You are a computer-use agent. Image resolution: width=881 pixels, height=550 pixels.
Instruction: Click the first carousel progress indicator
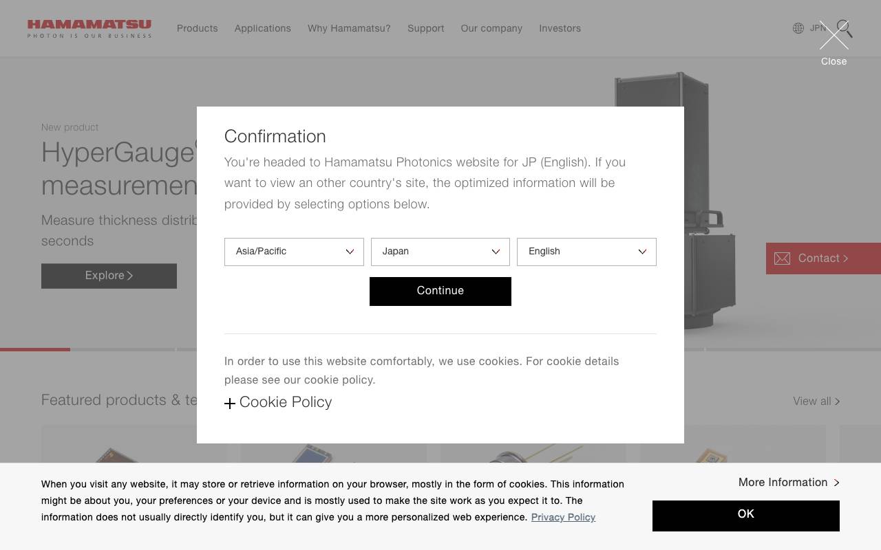pos(35,349)
